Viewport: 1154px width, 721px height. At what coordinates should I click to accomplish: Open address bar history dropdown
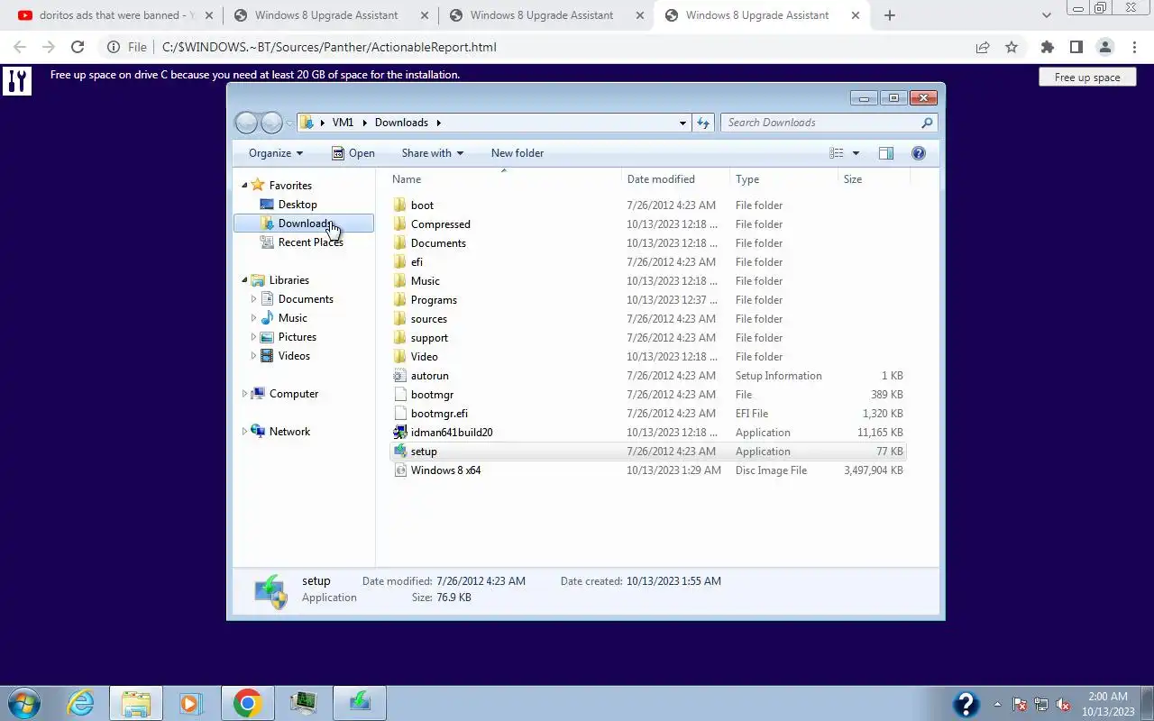click(x=682, y=123)
